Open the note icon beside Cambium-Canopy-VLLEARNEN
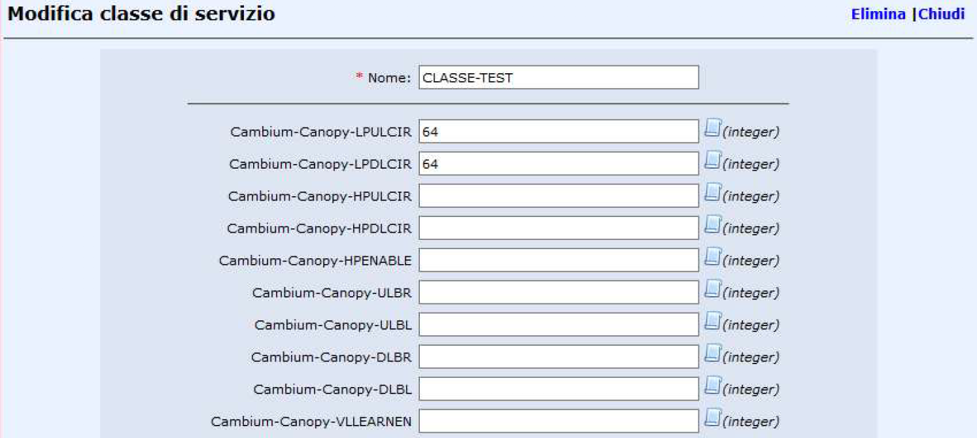 click(712, 418)
